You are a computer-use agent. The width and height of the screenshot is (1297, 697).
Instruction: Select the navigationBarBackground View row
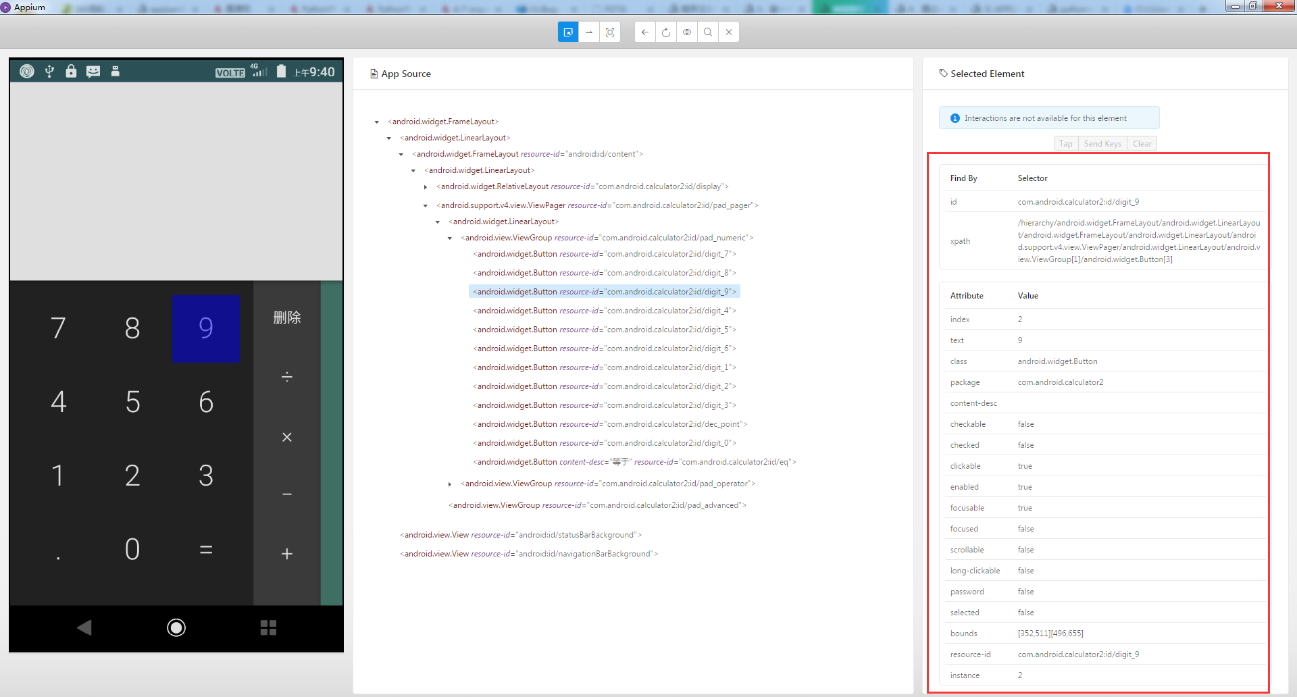tap(529, 554)
